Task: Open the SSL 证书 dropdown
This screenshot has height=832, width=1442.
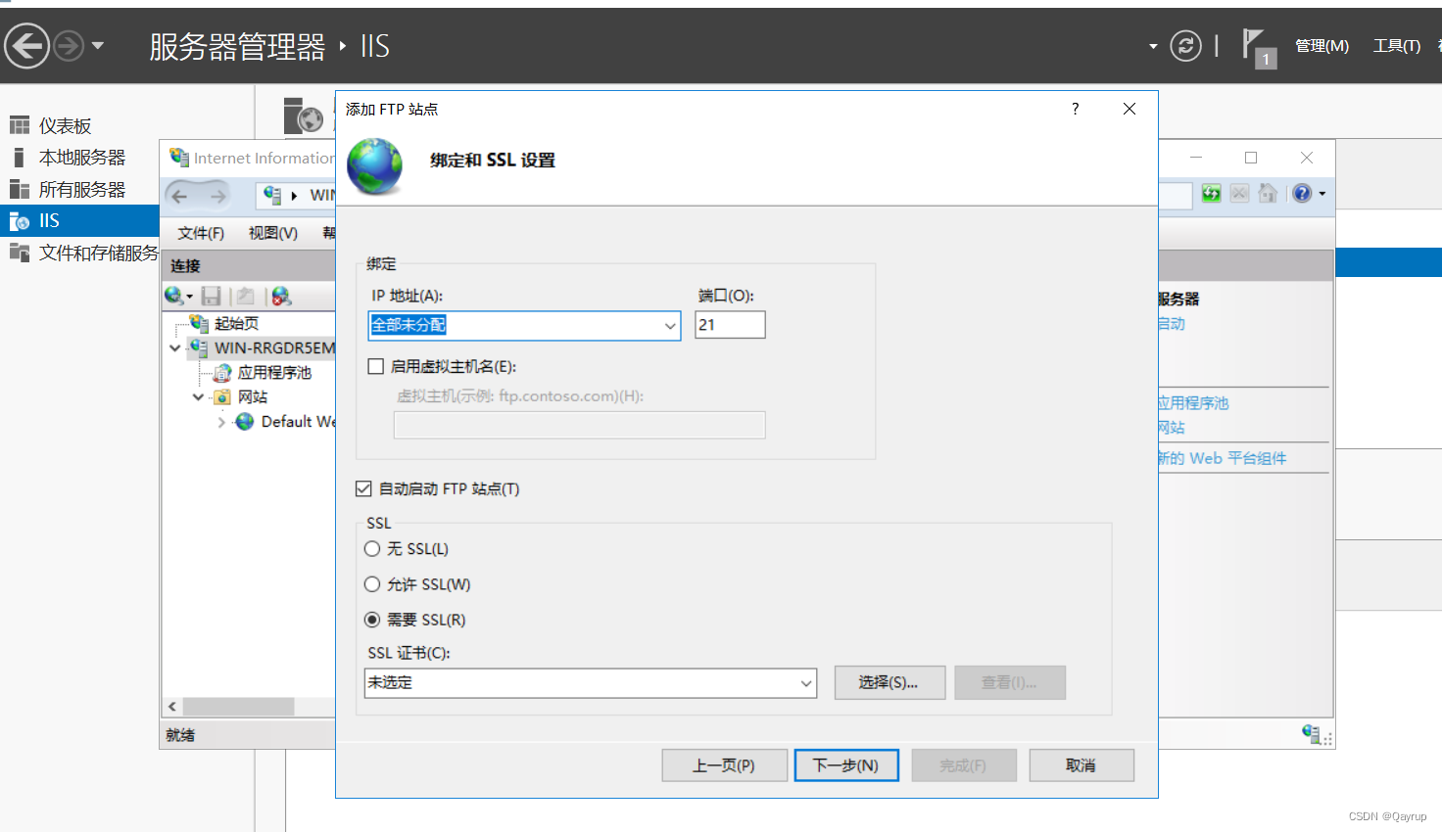Action: [807, 682]
